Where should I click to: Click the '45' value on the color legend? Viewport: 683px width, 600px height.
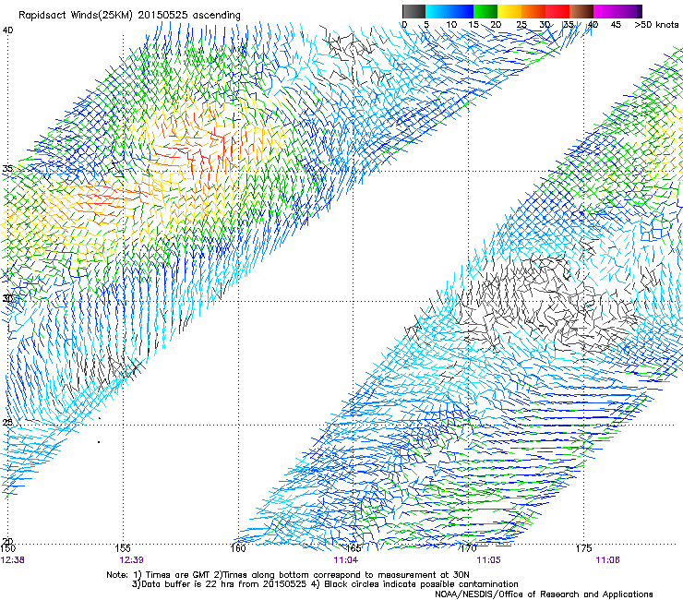tap(616, 25)
